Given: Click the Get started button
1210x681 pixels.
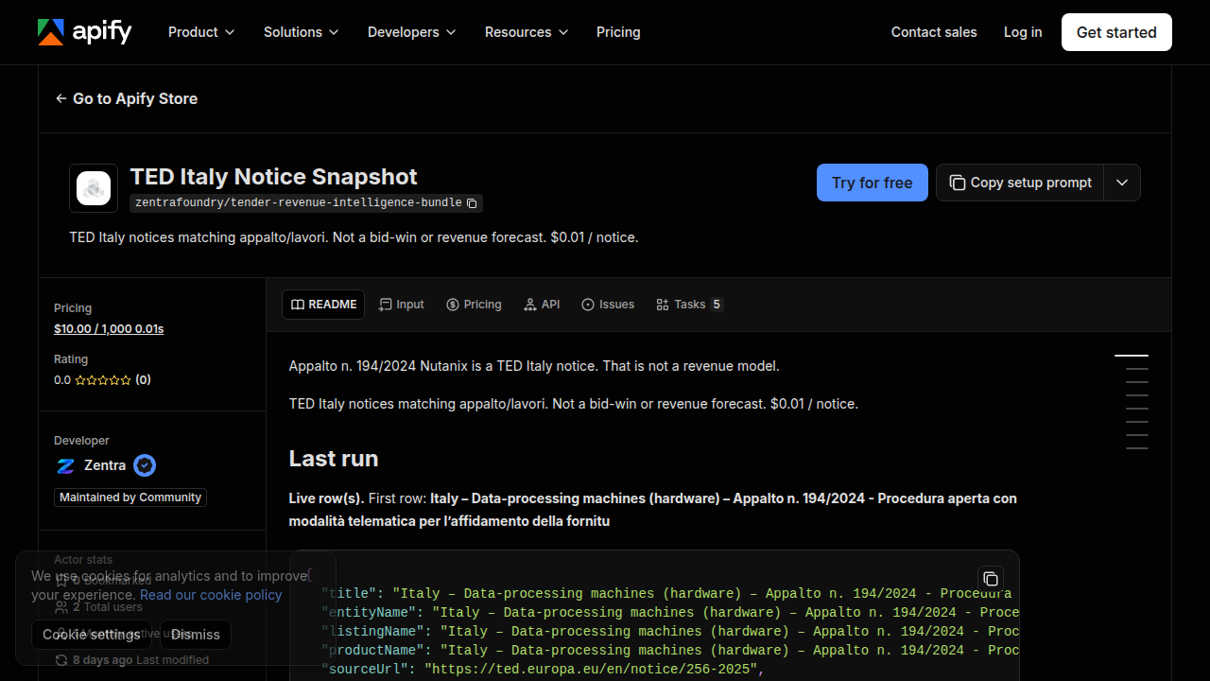Looking at the screenshot, I should pyautogui.click(x=1116, y=32).
